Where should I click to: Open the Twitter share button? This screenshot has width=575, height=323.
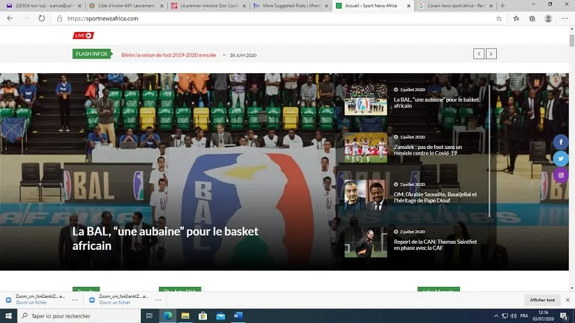pyautogui.click(x=560, y=159)
